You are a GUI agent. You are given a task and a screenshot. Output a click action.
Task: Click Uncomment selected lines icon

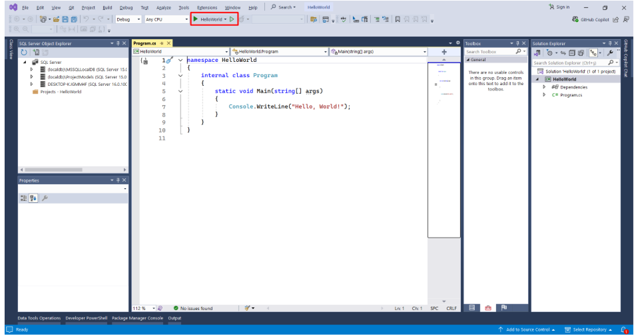pyautogui.click(x=386, y=19)
